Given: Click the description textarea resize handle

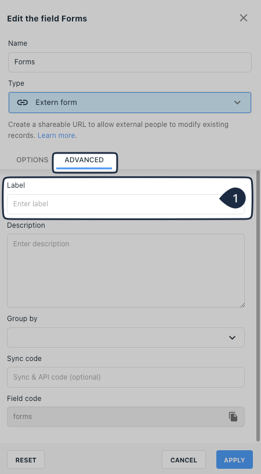Looking at the screenshot, I should [x=242, y=305].
